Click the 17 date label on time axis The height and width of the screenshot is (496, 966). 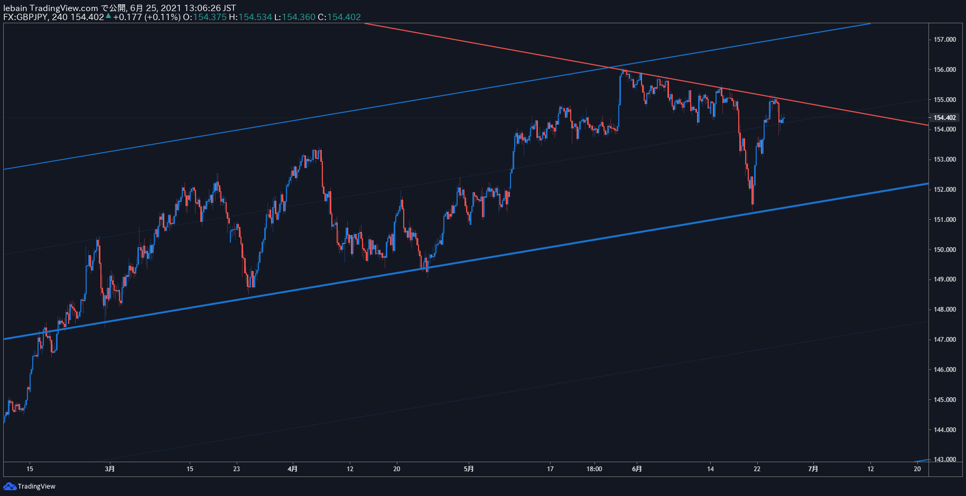[x=550, y=469]
